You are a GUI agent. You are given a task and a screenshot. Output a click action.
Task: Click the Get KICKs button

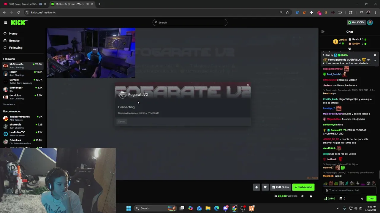(x=356, y=22)
